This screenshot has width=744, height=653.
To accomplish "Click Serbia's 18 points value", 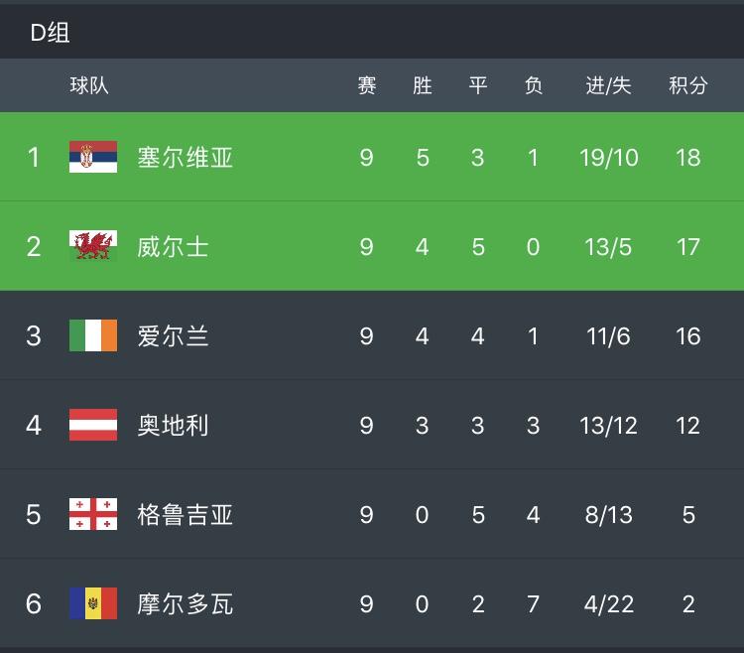I will tap(688, 157).
